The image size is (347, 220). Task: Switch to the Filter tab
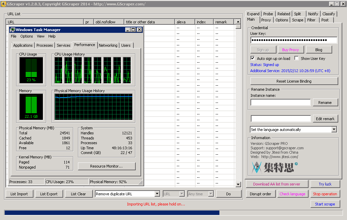click(x=311, y=20)
